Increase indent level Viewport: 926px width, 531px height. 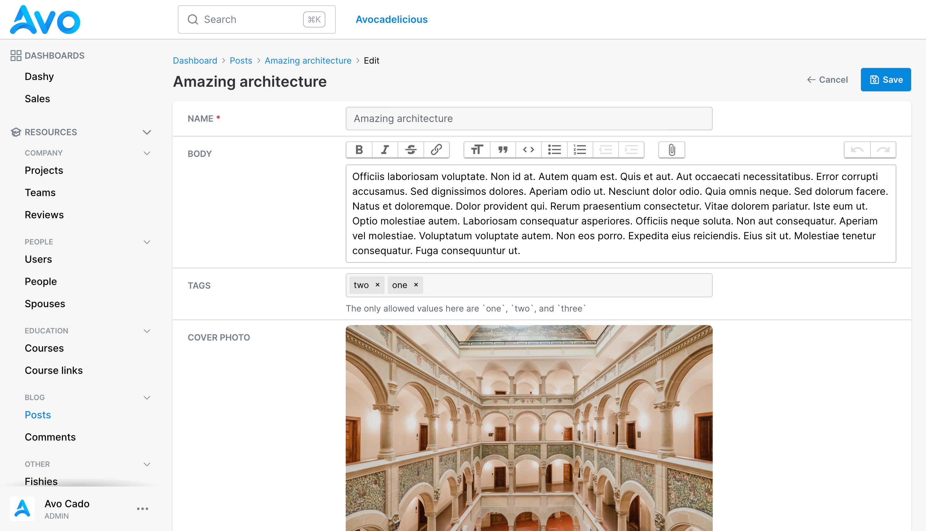click(631, 150)
